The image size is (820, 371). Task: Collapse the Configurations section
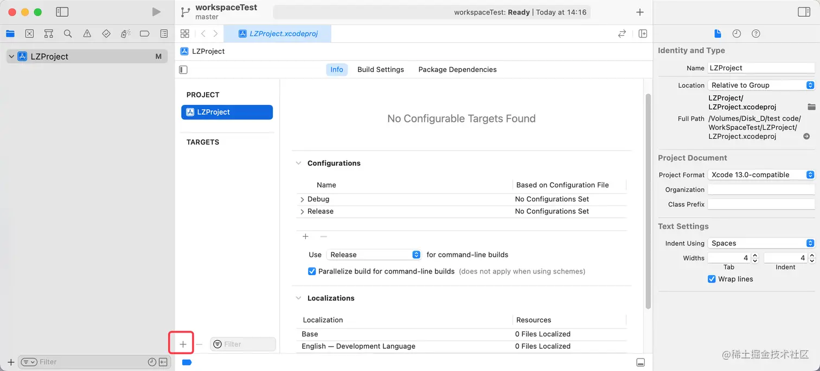click(x=298, y=163)
